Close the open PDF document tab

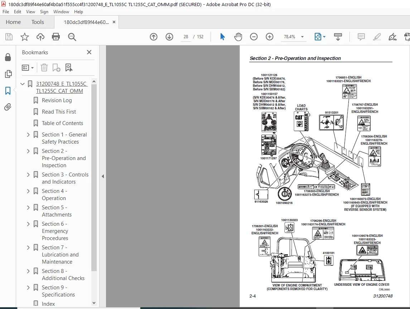pos(114,22)
